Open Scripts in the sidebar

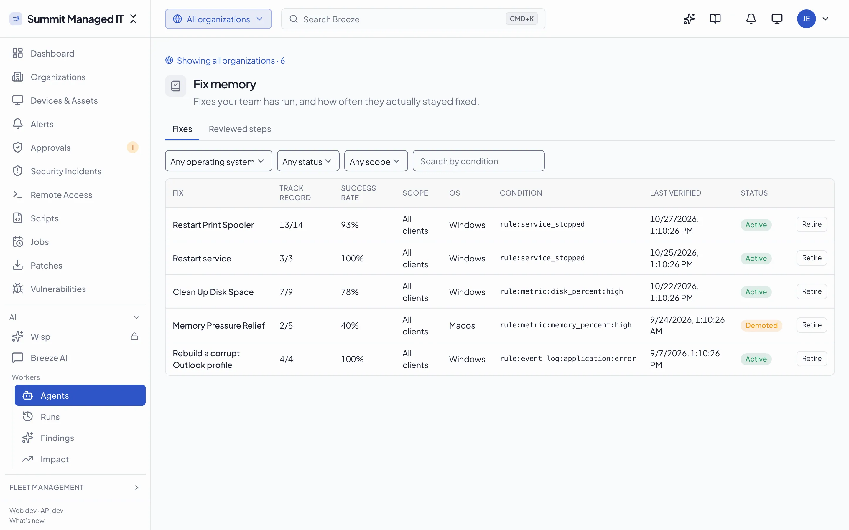click(x=75, y=218)
